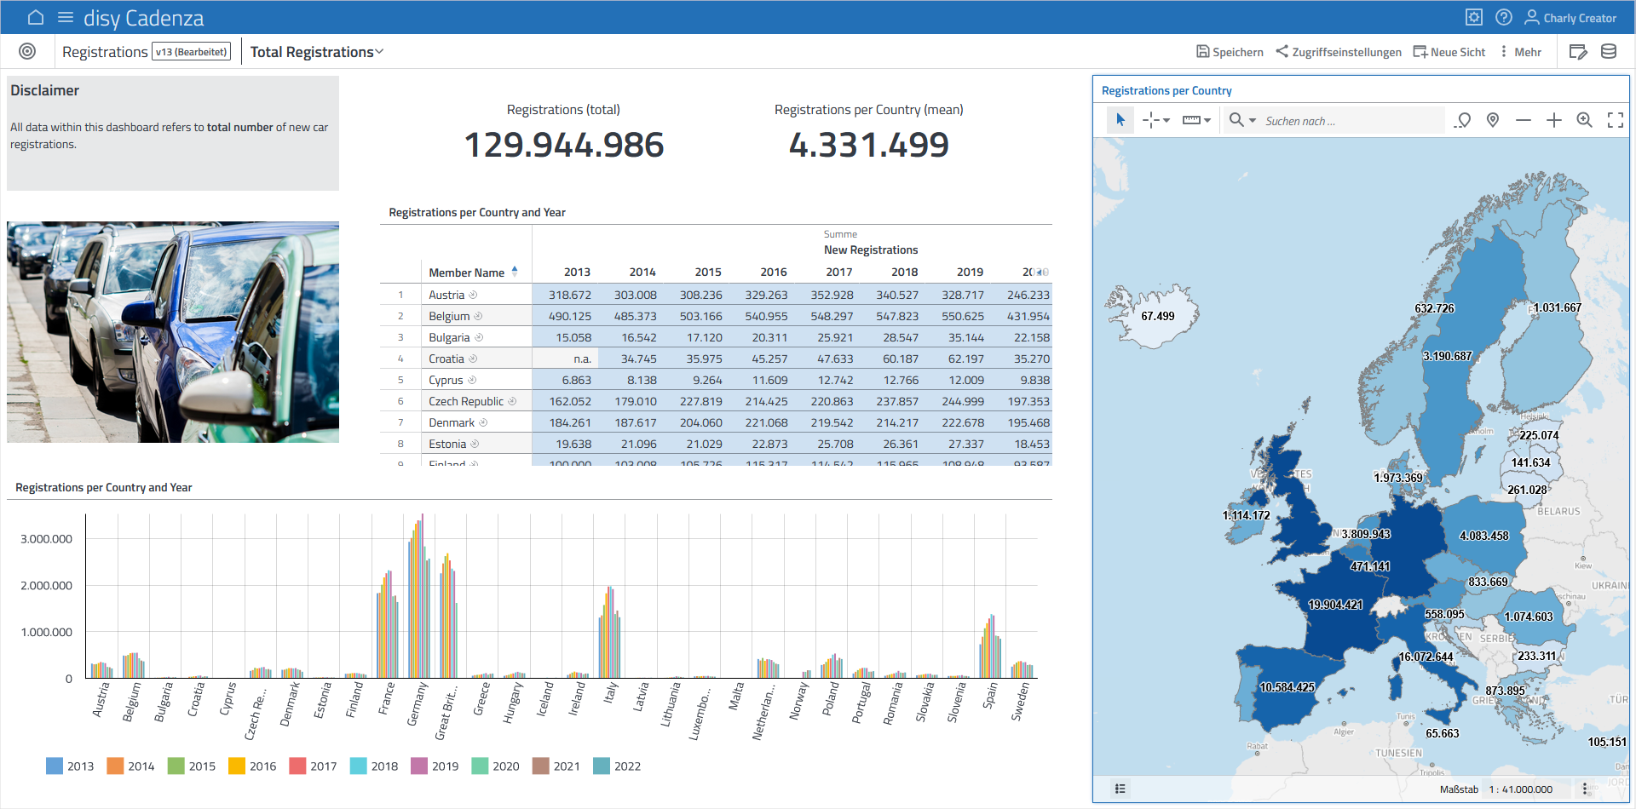
Task: Click the home icon in header
Action: [x=36, y=18]
